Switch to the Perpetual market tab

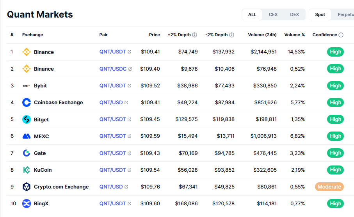345,14
